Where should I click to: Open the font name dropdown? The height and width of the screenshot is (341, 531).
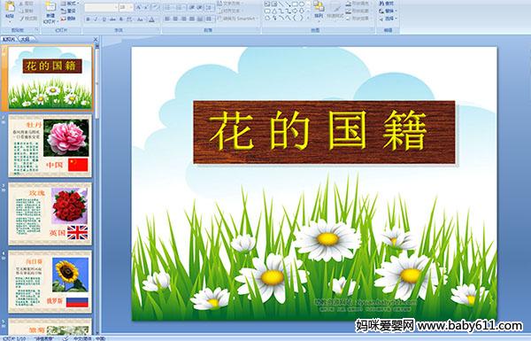coord(116,7)
